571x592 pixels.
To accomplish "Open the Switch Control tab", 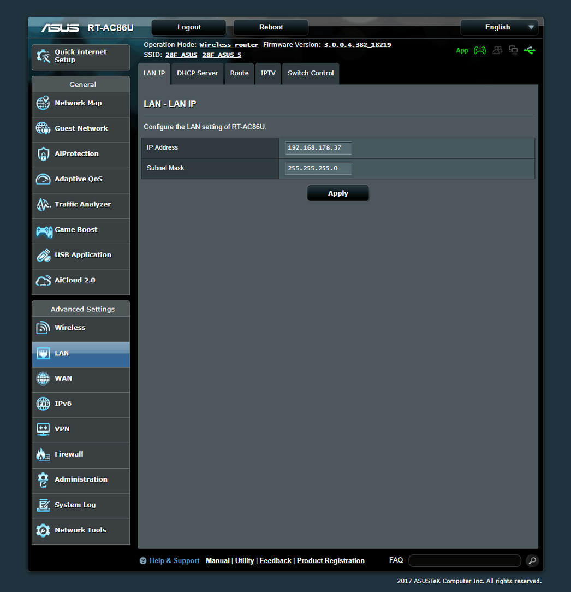I will pyautogui.click(x=311, y=73).
